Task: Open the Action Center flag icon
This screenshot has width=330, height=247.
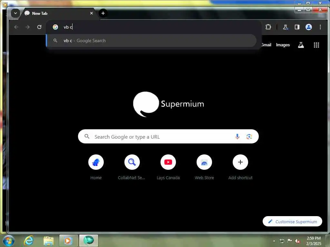Action: (x=289, y=241)
